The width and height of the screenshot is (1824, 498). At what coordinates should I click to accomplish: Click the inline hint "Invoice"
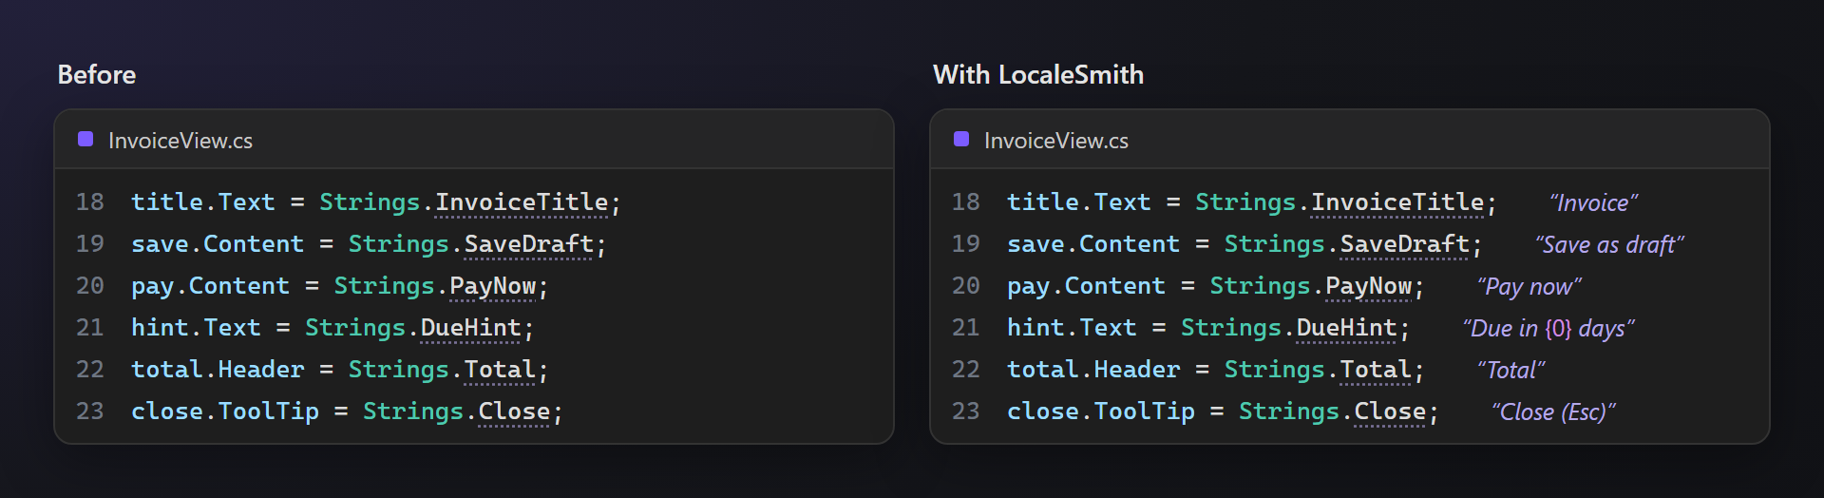pyautogui.click(x=1594, y=203)
